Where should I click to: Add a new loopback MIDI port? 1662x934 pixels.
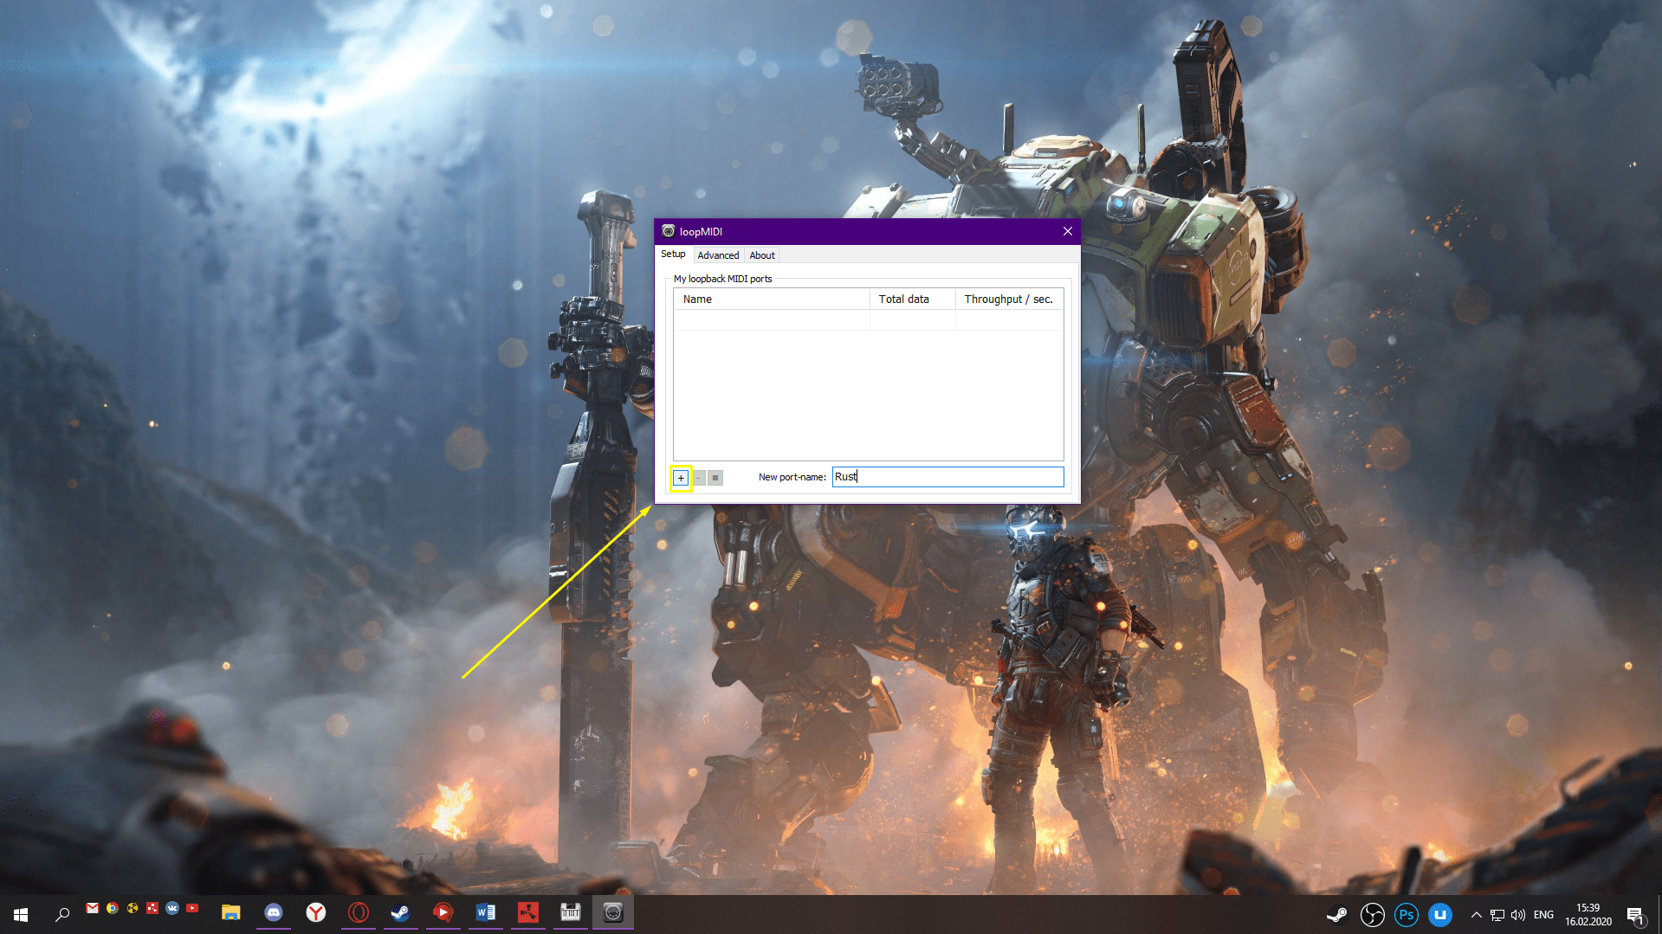pyautogui.click(x=681, y=478)
